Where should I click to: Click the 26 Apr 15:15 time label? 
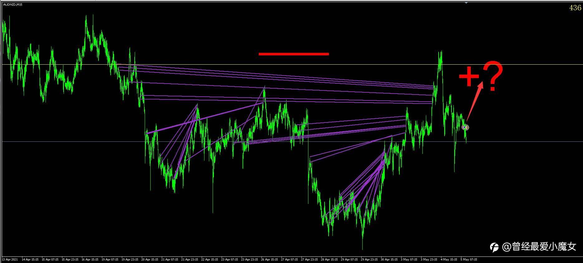(x=269, y=259)
